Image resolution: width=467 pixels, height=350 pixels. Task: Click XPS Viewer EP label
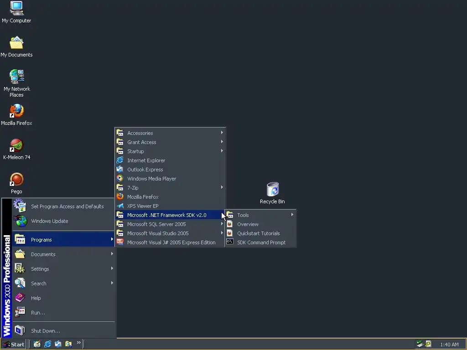click(x=143, y=206)
